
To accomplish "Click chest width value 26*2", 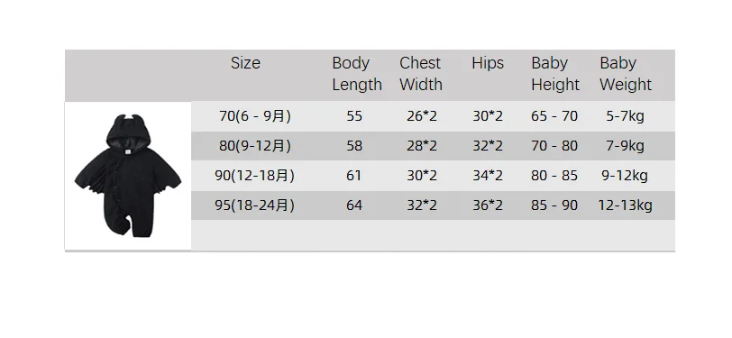I will (422, 115).
